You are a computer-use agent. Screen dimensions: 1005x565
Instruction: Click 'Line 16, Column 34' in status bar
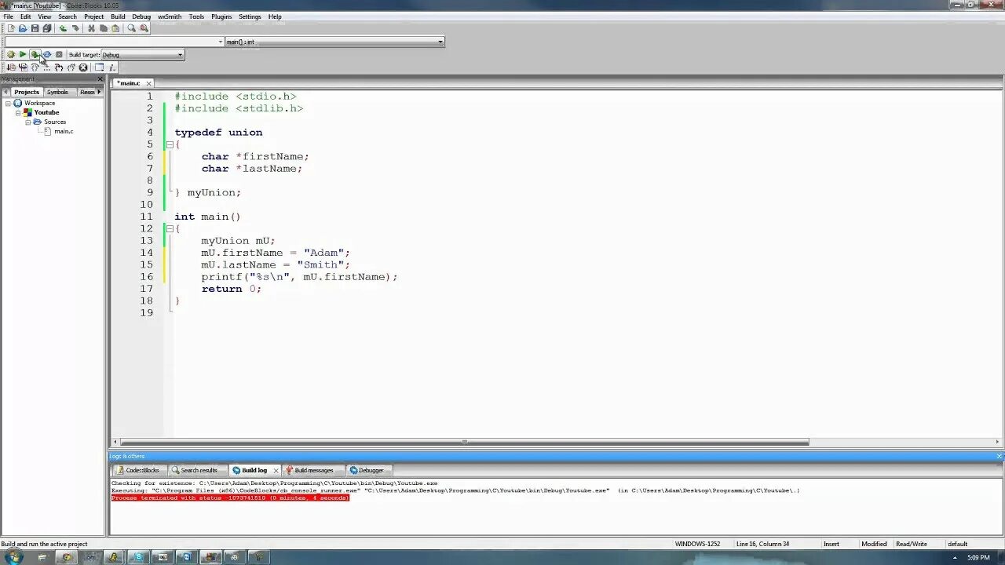click(x=762, y=544)
